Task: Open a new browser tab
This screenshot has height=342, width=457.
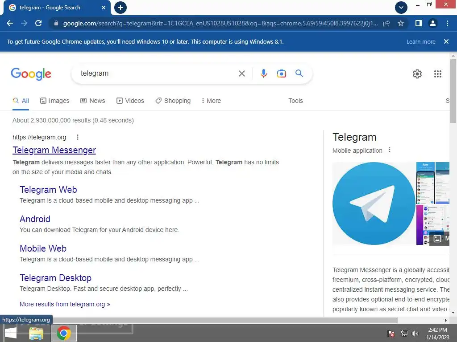Action: tap(120, 8)
